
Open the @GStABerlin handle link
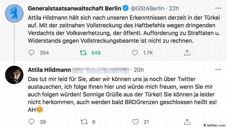click(147, 8)
